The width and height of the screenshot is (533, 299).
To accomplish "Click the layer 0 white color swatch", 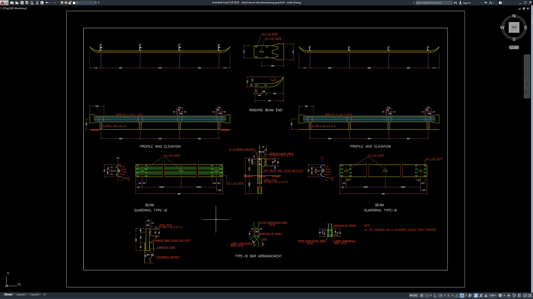I will pyautogui.click(x=75, y=3).
